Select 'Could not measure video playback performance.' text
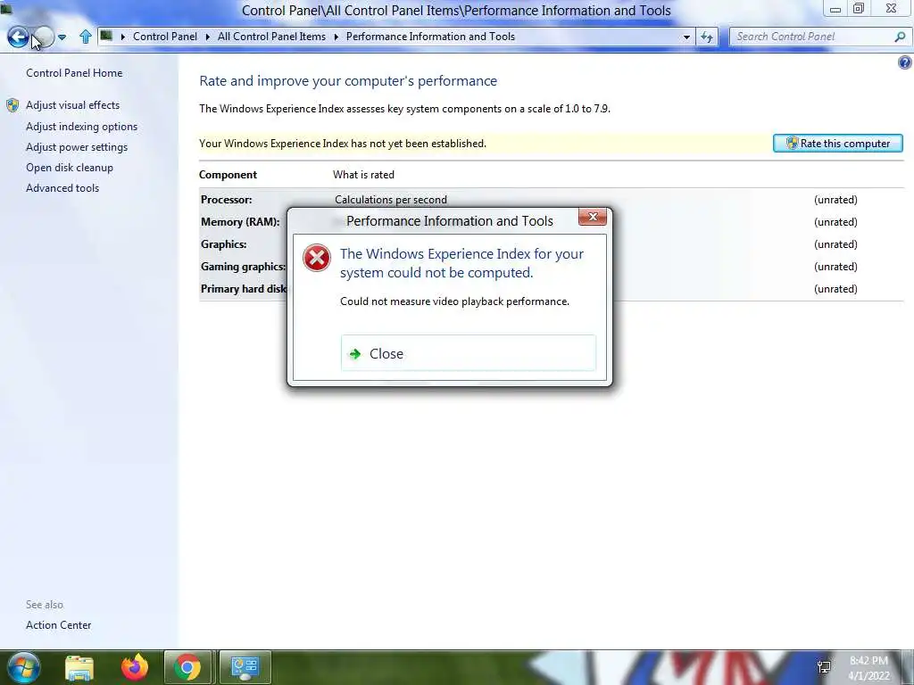The height and width of the screenshot is (685, 914). [454, 301]
